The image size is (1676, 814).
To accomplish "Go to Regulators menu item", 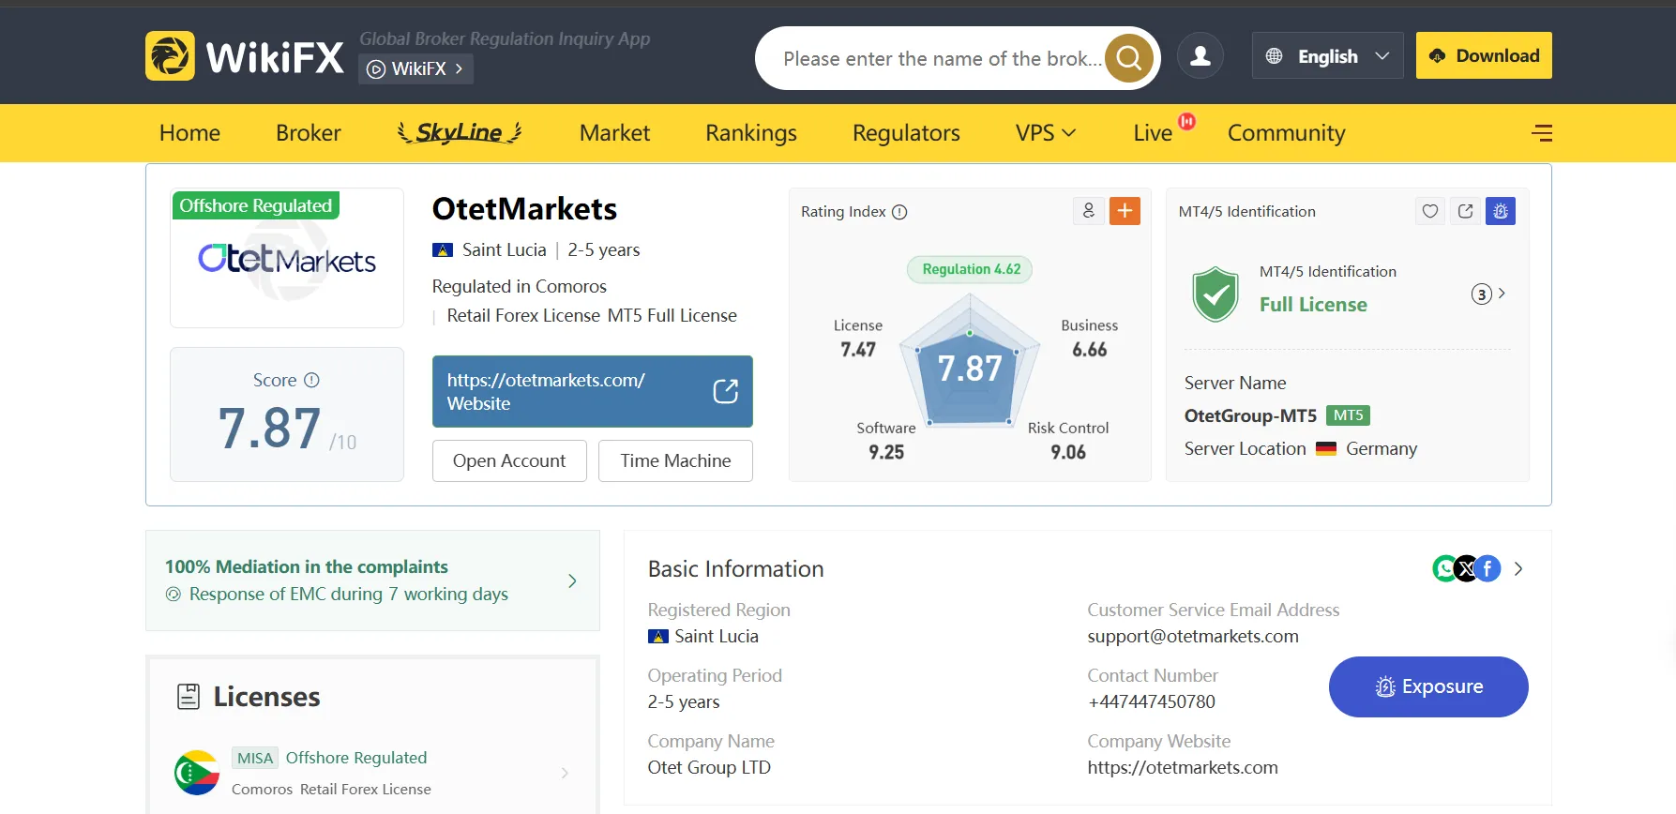I will click(905, 133).
